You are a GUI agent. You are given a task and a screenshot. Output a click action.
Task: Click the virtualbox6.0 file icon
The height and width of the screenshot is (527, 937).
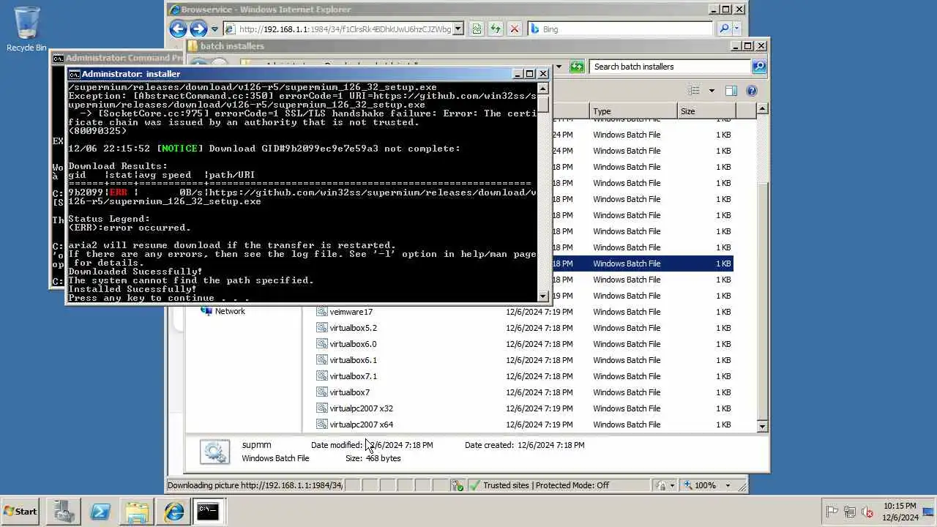(x=321, y=344)
